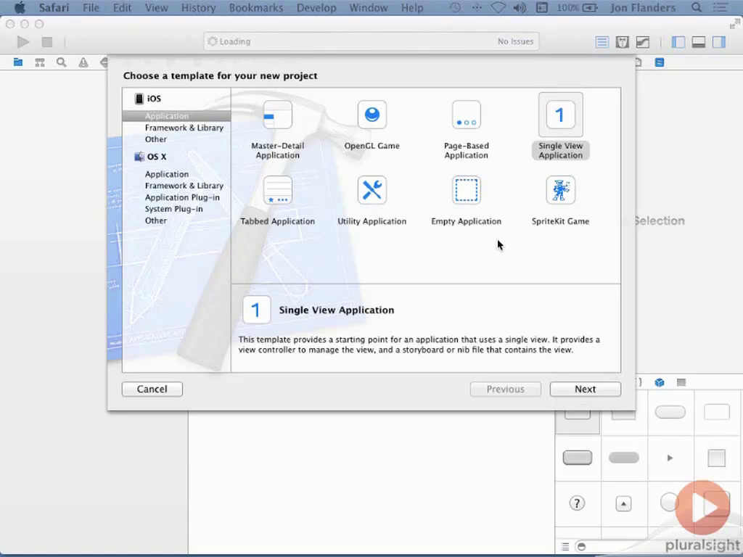Switch to the Standard editor
743x557 pixels.
click(x=602, y=41)
